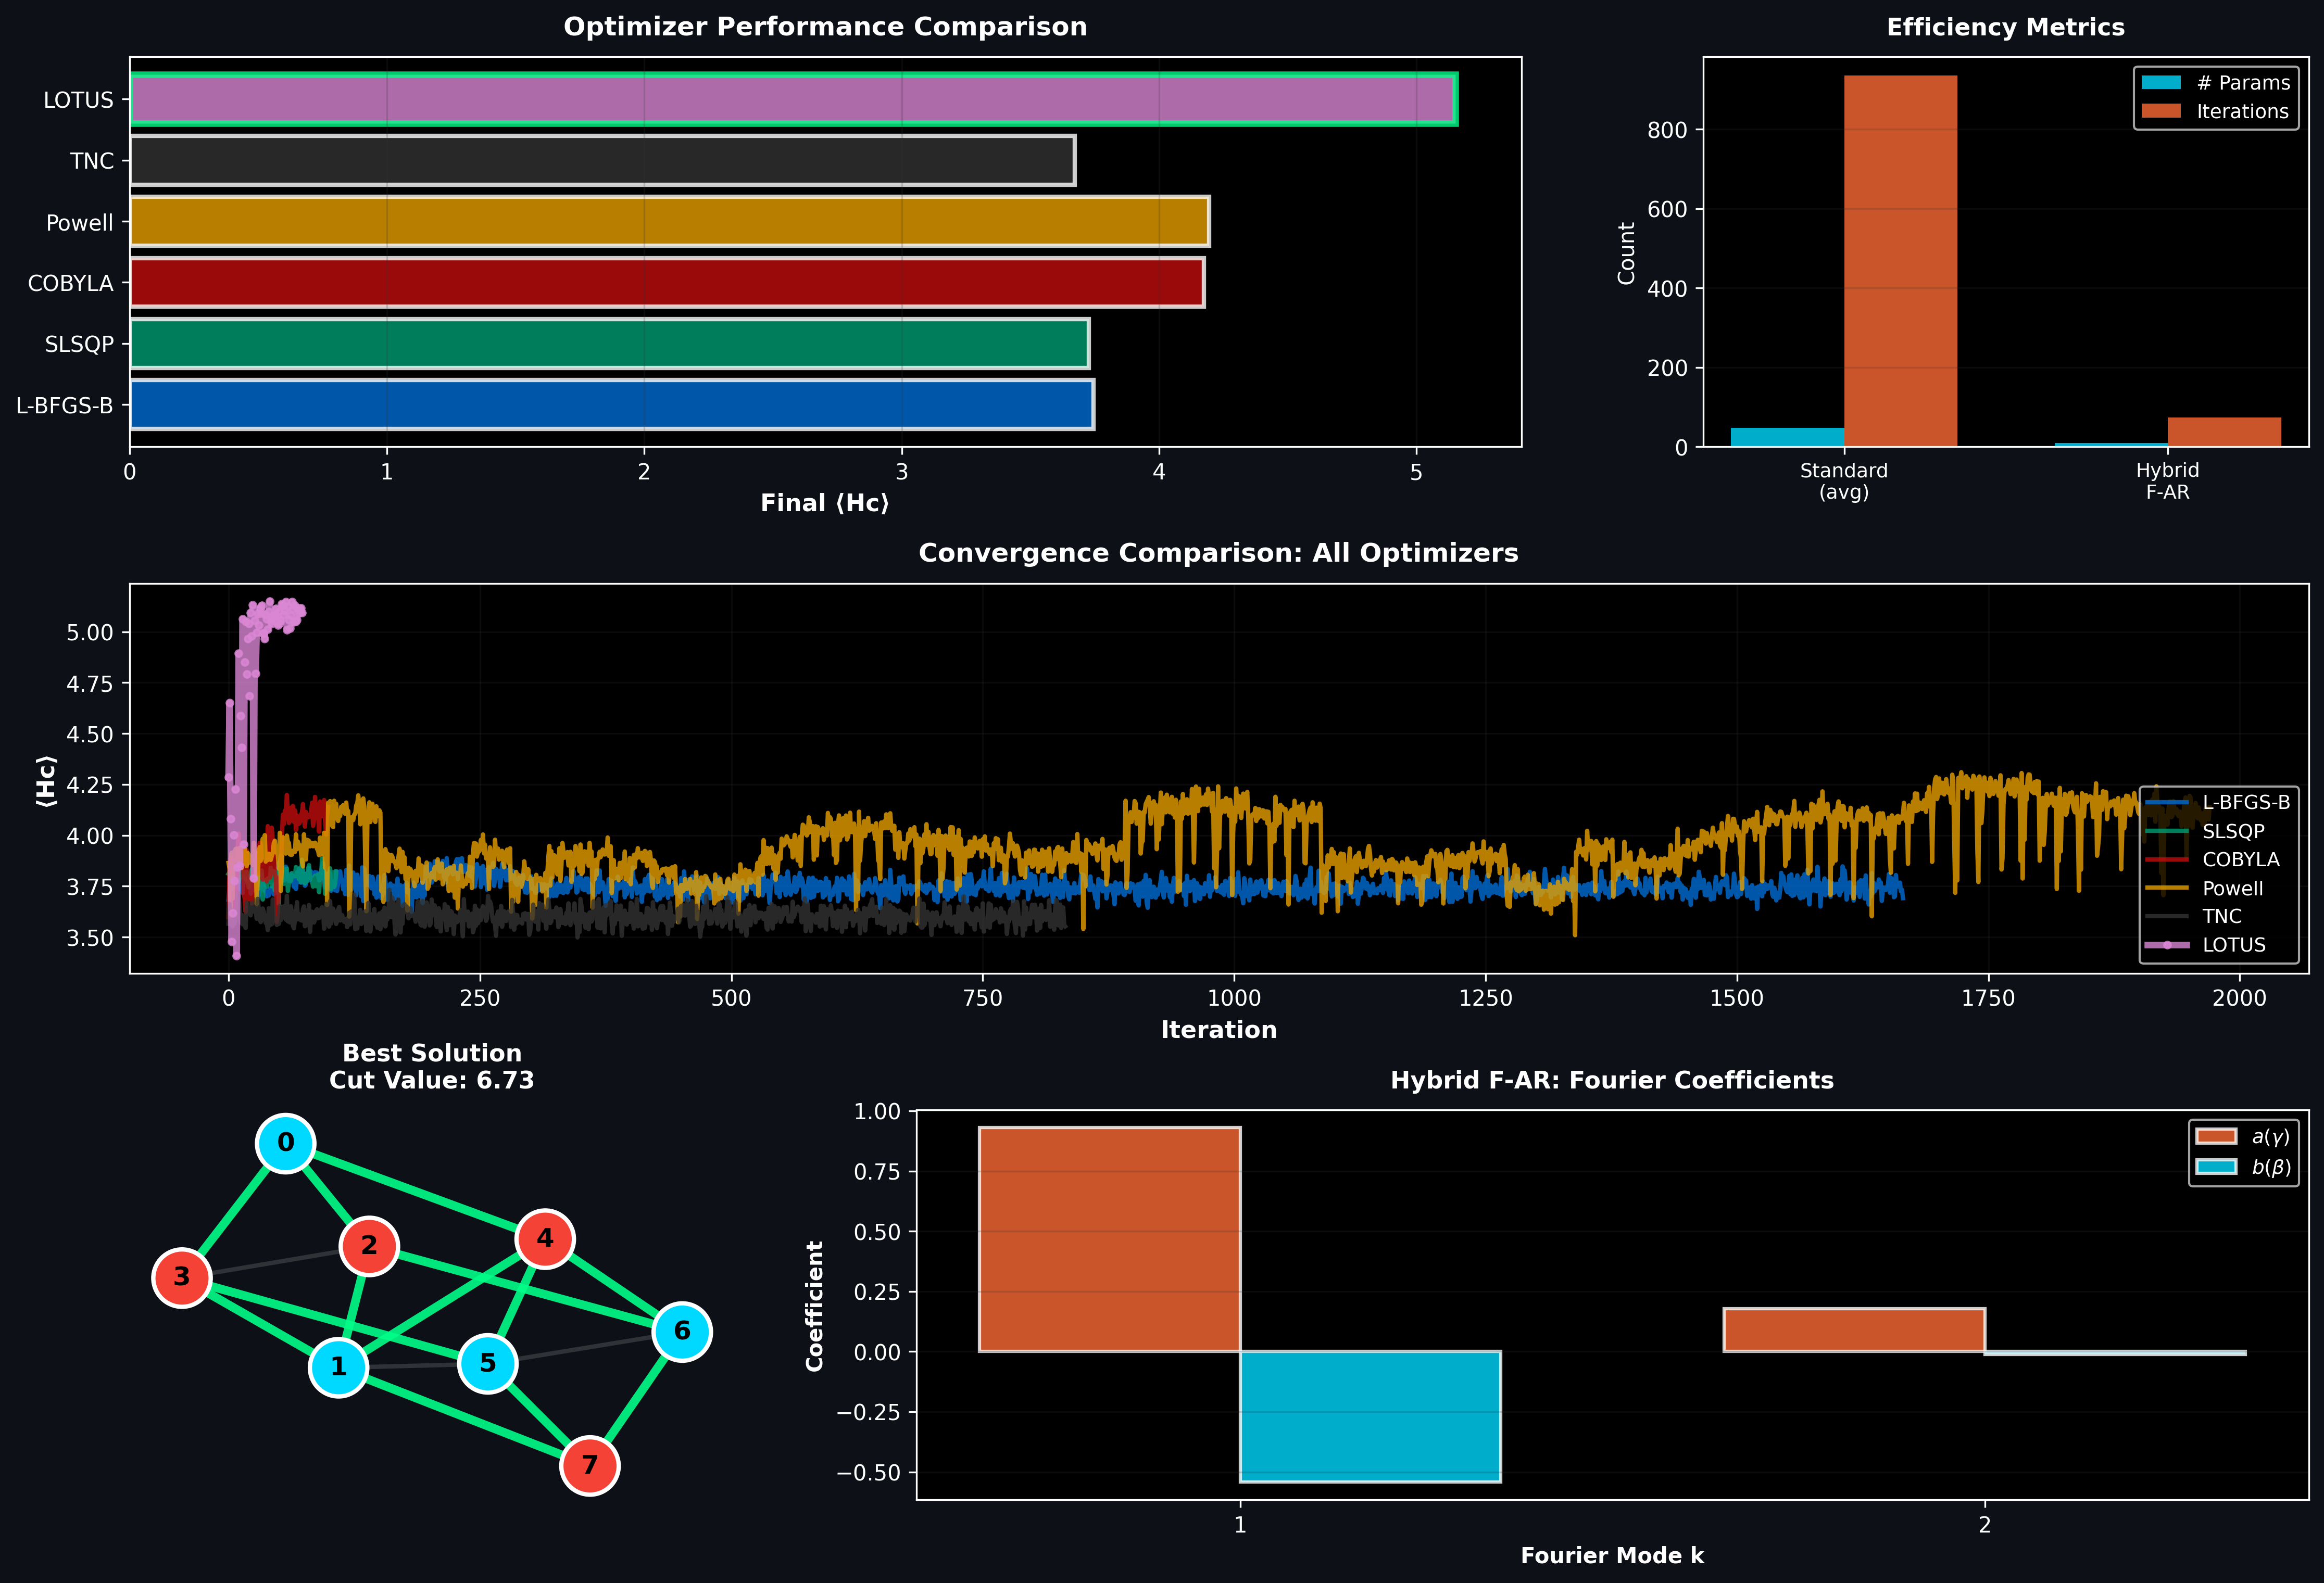Select red node 4 in graph
The width and height of the screenshot is (2324, 1583).
(x=544, y=1238)
